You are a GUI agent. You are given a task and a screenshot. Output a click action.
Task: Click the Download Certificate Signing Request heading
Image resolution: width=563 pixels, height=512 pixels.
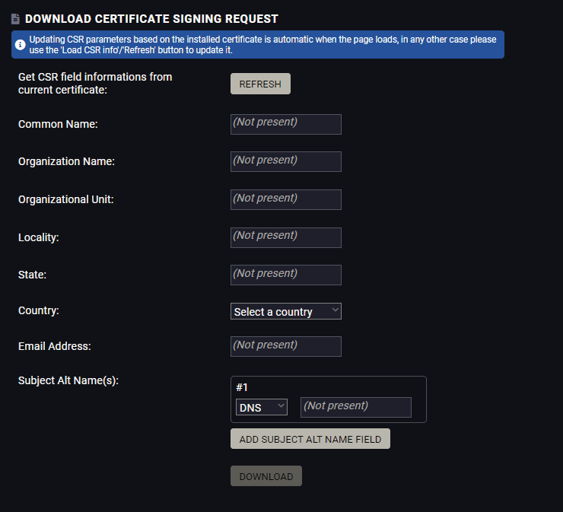(151, 19)
